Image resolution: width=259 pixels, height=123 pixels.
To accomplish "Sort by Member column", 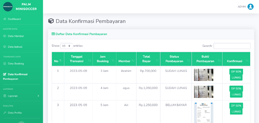I will [x=126, y=59].
